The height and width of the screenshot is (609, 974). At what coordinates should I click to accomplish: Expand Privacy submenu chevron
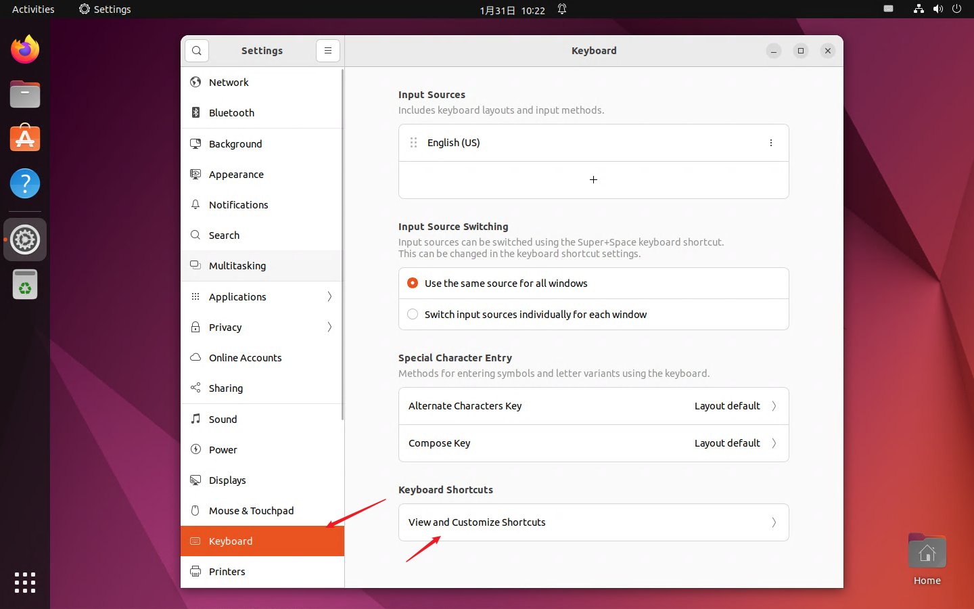329,327
